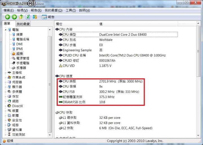Switch to the 我的最愛 tab
Viewport: 203px width, 145px height.
point(23,24)
